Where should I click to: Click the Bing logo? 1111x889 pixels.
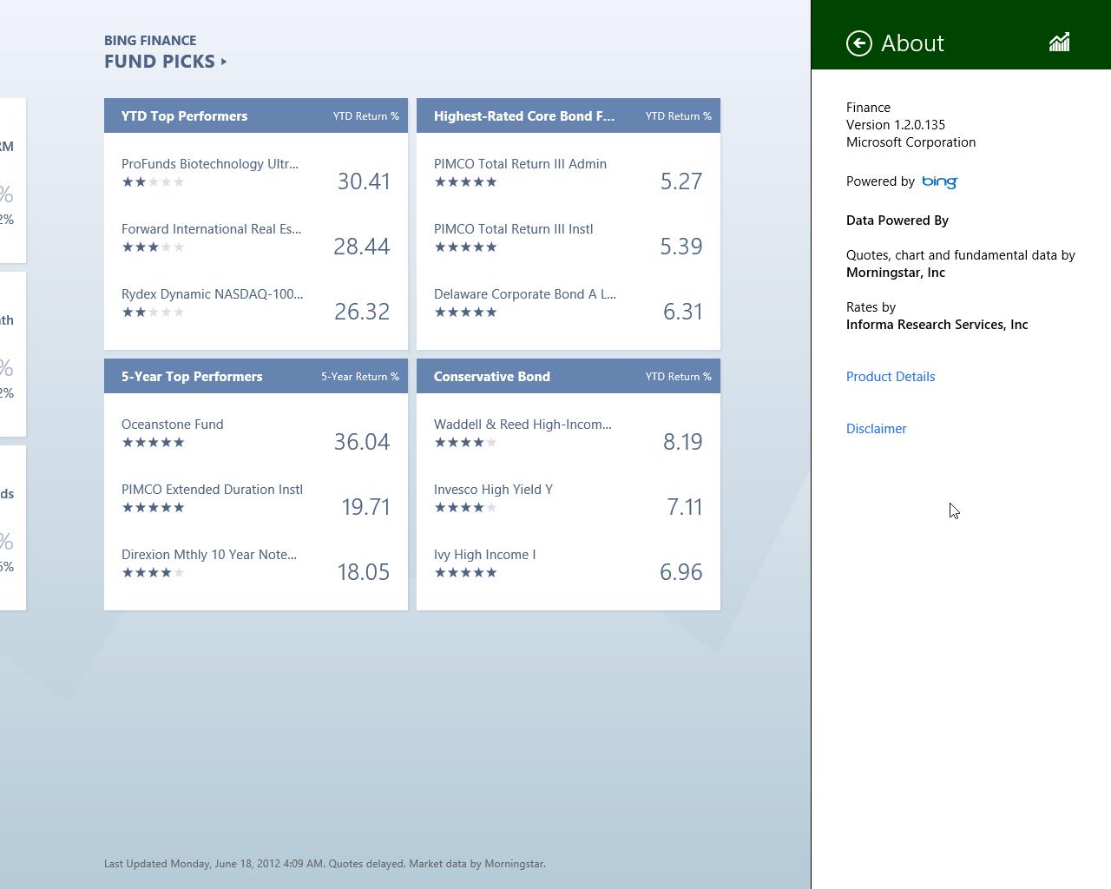pos(940,181)
